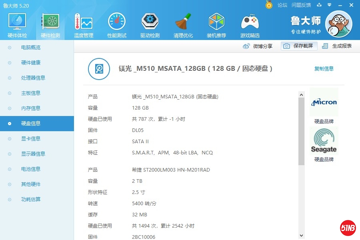Click the Micron brand logo thumbnail
The height and width of the screenshot is (240, 360).
324,102
